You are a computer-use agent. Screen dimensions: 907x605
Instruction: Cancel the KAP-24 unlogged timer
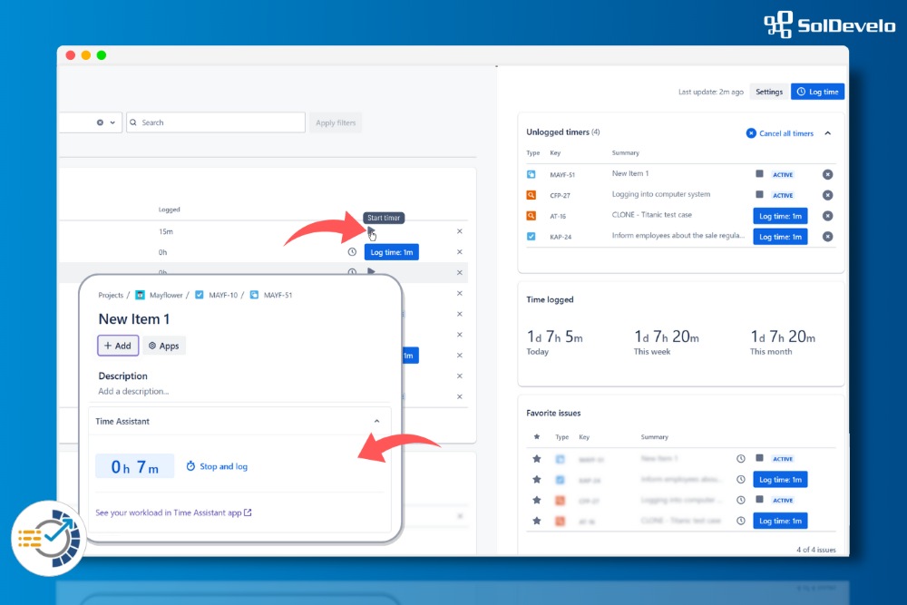coord(827,236)
